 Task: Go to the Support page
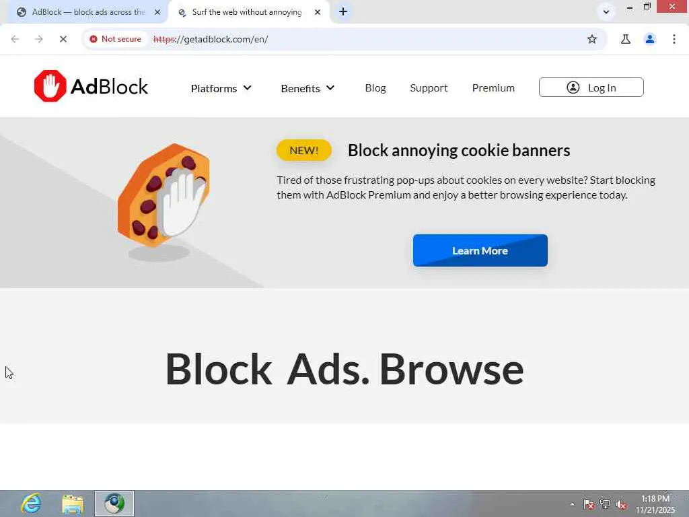coord(429,88)
